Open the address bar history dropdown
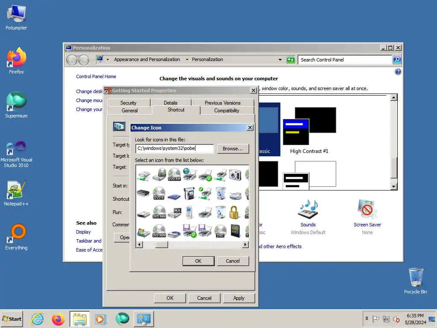This screenshot has height=328, width=437. (280, 59)
